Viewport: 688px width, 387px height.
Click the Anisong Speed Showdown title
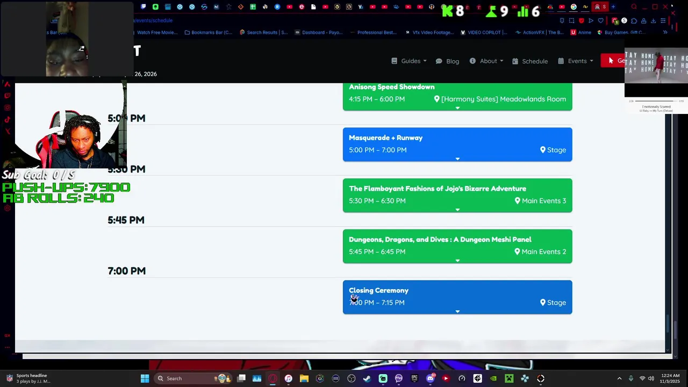tap(391, 87)
